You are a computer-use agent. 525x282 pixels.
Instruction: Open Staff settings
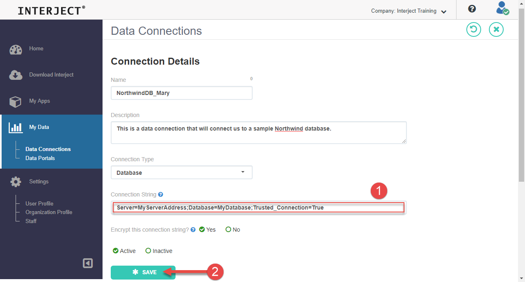tap(31, 221)
